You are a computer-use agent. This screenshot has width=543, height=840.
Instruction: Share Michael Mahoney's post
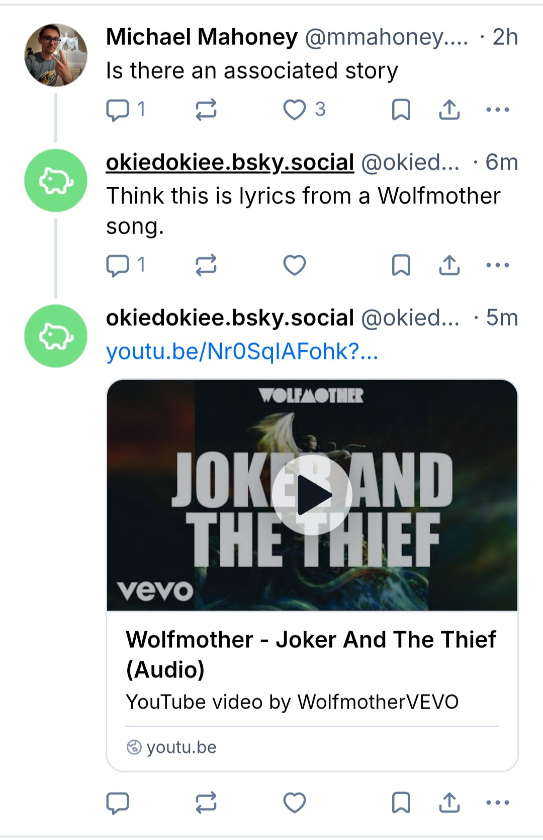click(x=449, y=110)
